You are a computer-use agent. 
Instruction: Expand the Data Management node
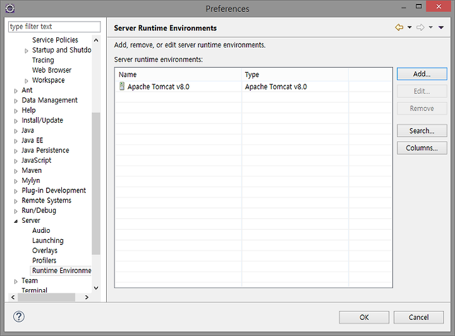pos(16,101)
